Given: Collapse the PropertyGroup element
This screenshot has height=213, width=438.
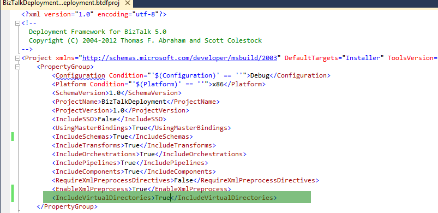Looking at the screenshot, I should click(x=18, y=67).
